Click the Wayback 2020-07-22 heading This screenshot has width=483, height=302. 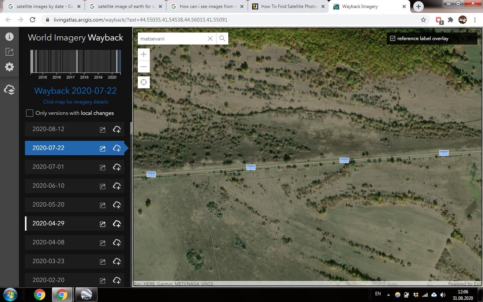click(x=75, y=91)
